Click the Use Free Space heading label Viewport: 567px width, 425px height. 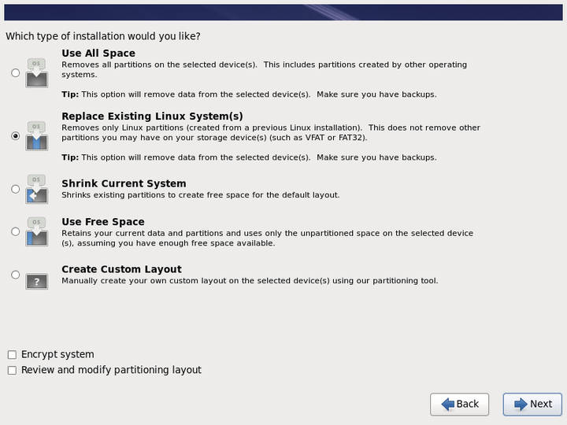point(103,222)
